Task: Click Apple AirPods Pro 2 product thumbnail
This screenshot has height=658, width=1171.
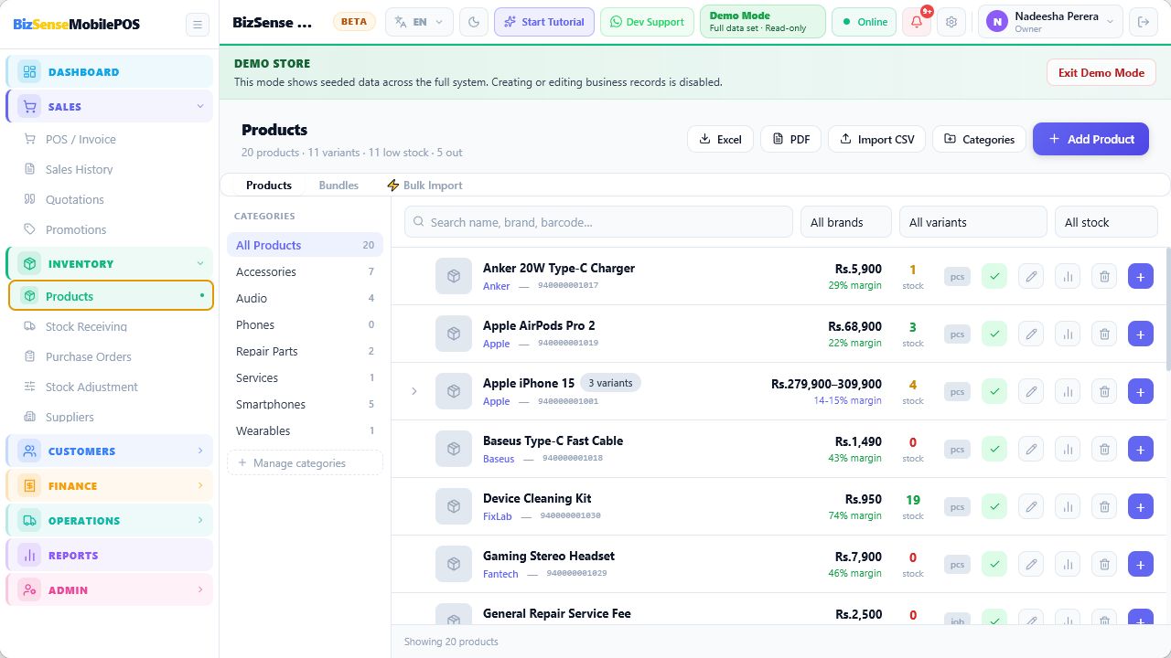Action: click(x=454, y=334)
